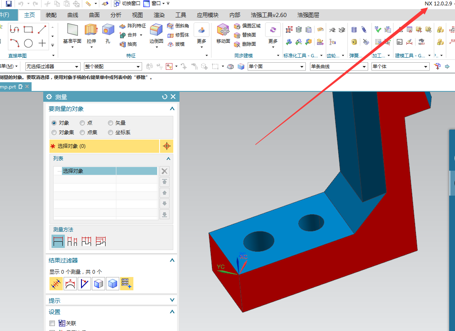Click the Chamfer (倒斜角) icon
Screen dimensions: 455x331
[170, 26]
